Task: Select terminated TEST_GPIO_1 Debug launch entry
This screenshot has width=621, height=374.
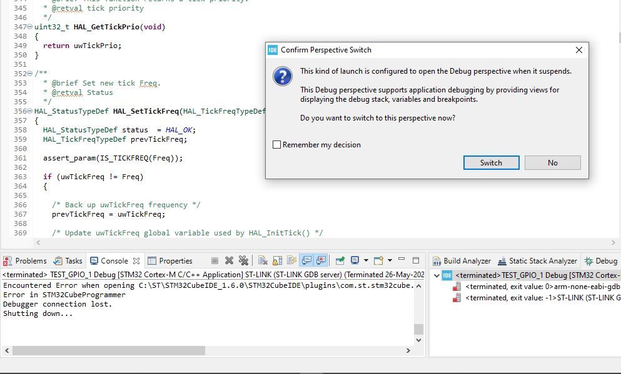Action: coord(537,275)
